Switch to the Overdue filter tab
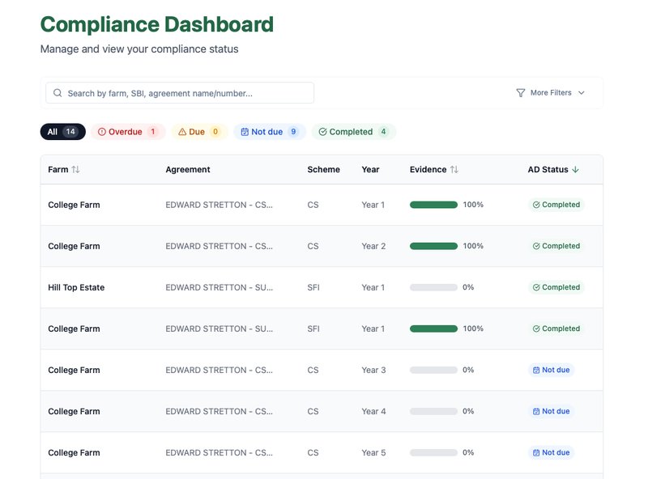 [128, 131]
